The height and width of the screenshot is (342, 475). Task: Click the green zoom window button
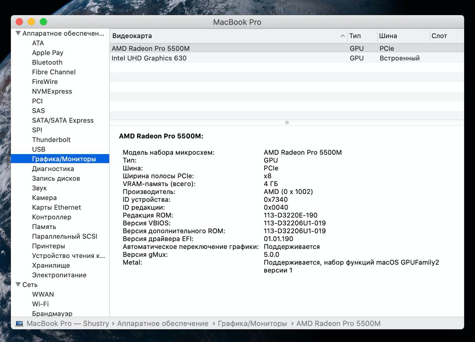coord(43,22)
